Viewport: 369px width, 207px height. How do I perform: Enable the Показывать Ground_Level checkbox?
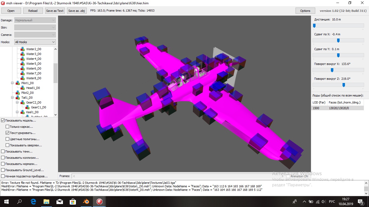pos(3,170)
